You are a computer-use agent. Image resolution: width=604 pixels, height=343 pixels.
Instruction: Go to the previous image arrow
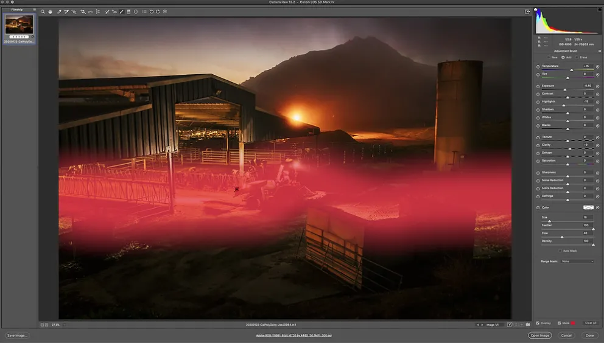[477, 325]
